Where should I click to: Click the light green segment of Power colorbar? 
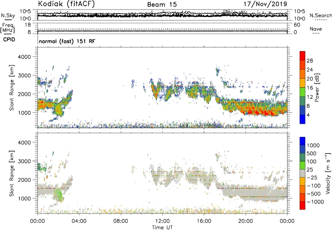coord(303,92)
